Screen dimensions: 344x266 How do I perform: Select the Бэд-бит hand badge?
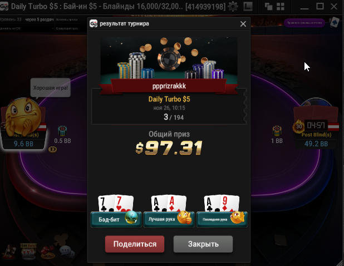116,219
